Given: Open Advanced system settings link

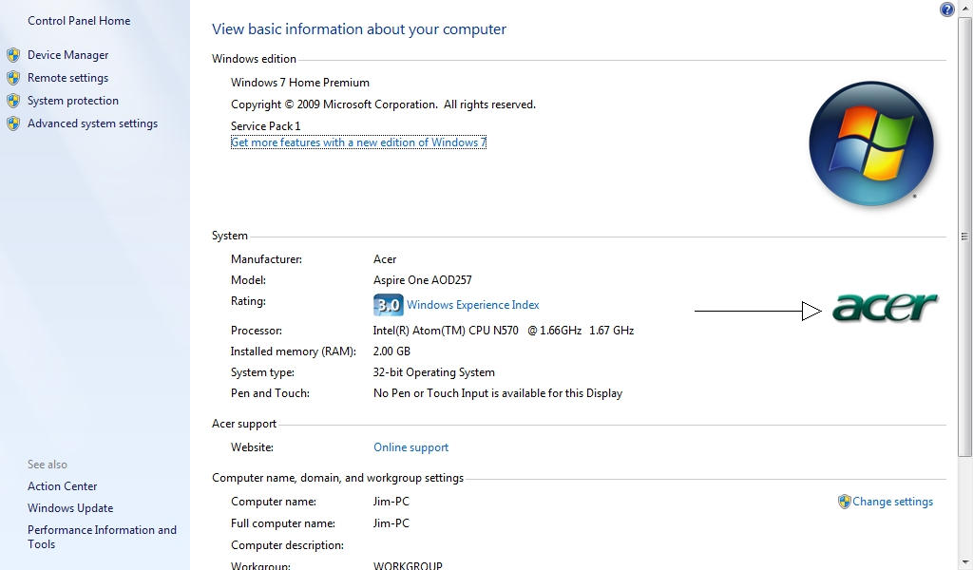Looking at the screenshot, I should (x=92, y=124).
